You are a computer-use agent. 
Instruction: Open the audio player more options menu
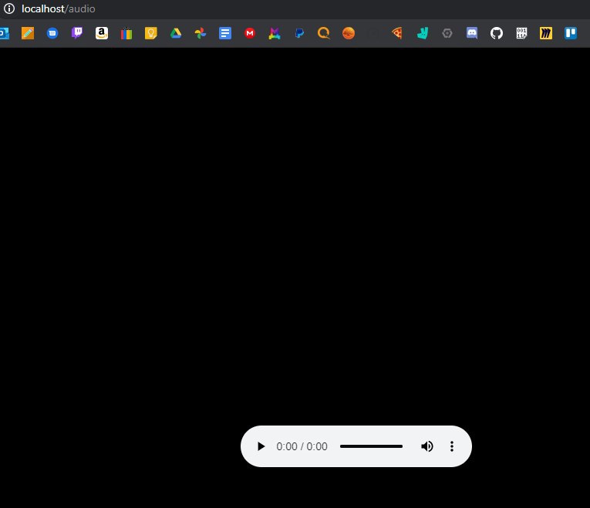[x=452, y=446]
